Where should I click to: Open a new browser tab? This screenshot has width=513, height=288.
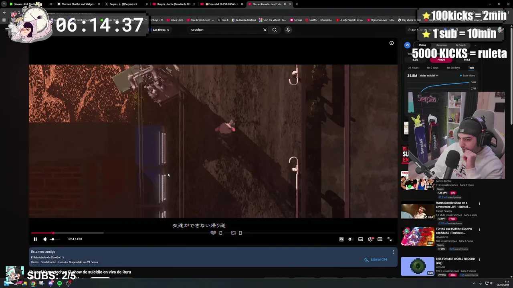(297, 4)
